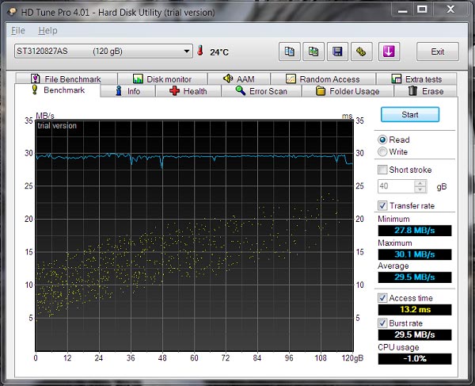
Task: Click the Exit button
Action: pos(438,52)
